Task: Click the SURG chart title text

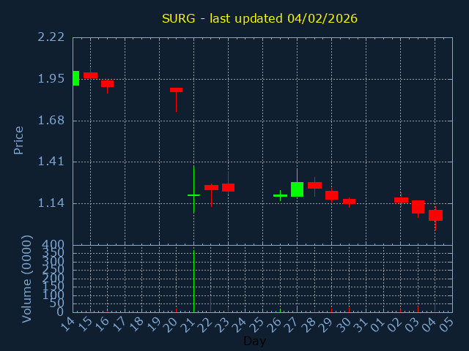Action: pos(259,18)
